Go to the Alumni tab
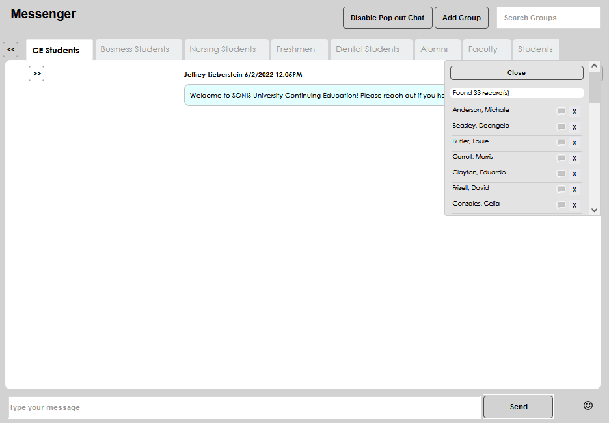Viewport: 609px width, 423px height. (438, 49)
